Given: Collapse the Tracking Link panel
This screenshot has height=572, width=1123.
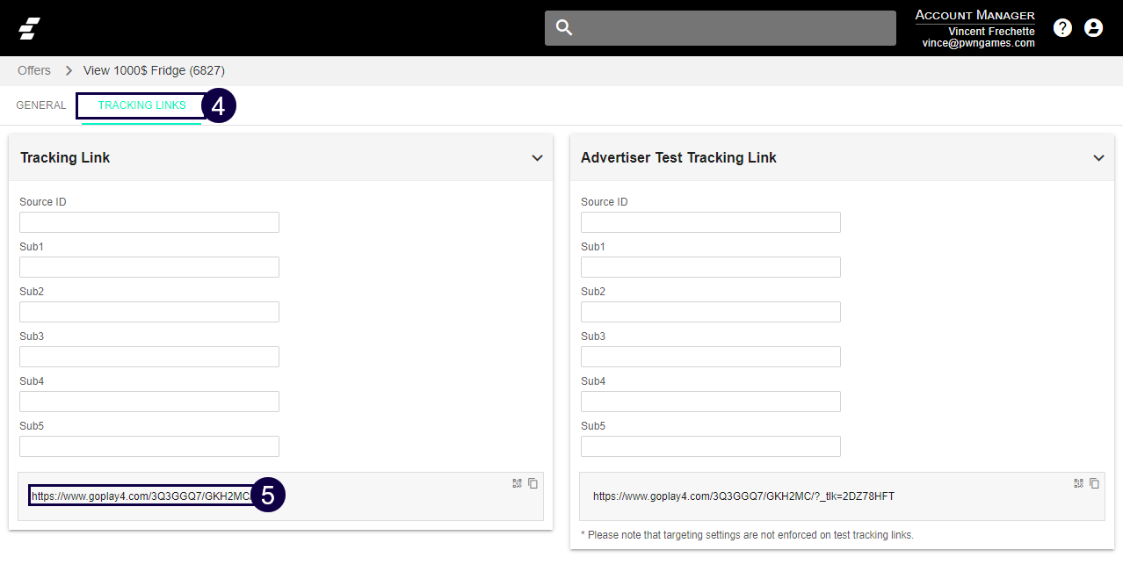Looking at the screenshot, I should (537, 158).
